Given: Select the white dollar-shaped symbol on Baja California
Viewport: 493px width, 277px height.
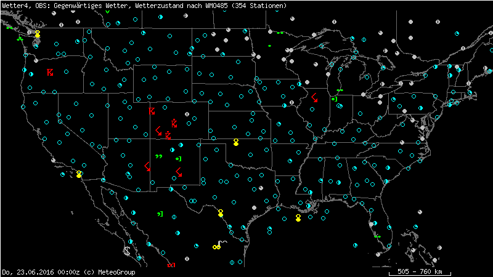Looking at the screenshot, I should pos(127,251).
